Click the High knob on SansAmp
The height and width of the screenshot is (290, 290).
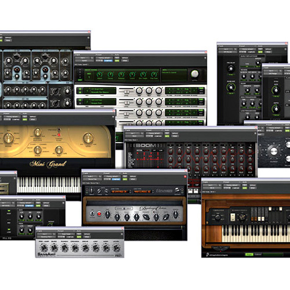point(106,248)
